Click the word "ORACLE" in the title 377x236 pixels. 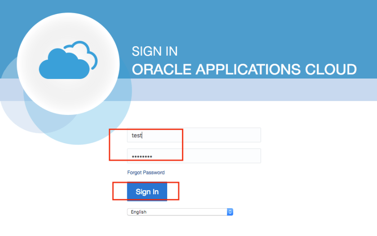tap(162, 70)
